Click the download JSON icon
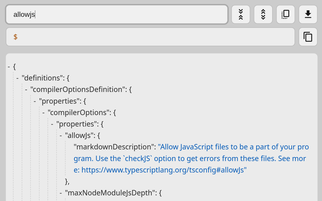This screenshot has width=322, height=201. coord(308,14)
